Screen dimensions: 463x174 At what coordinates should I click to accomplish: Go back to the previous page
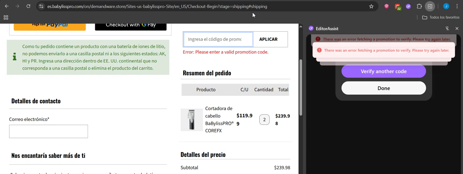(x=7, y=6)
